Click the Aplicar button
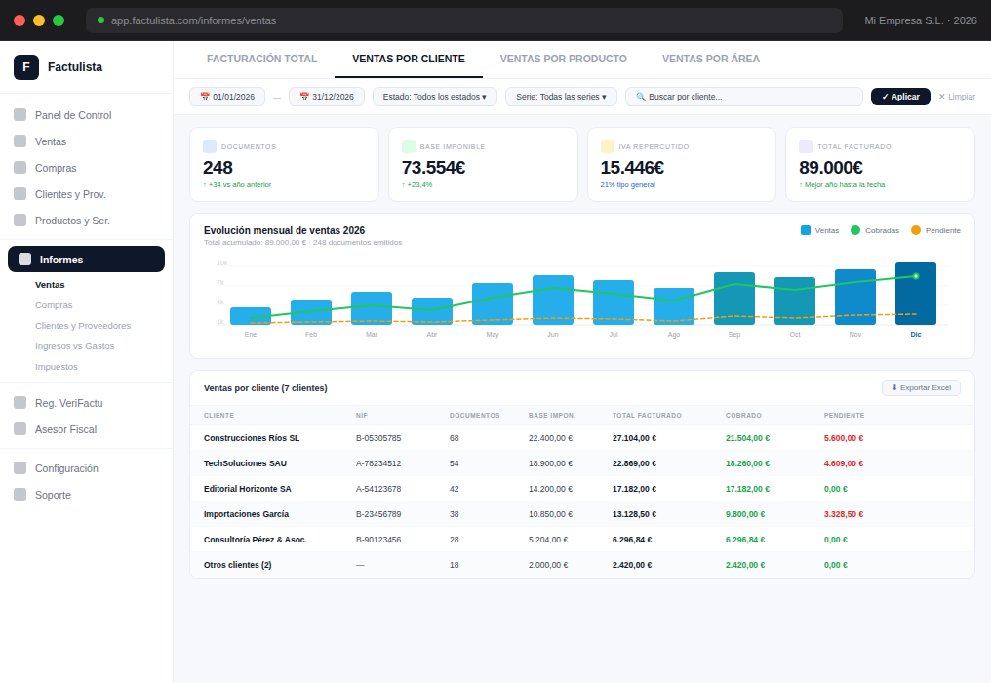 coord(900,97)
